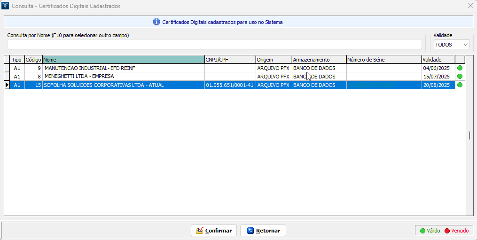Image resolution: width=477 pixels, height=240 pixels.
Task: Click the Consulta por Nome search field
Action: (x=214, y=45)
